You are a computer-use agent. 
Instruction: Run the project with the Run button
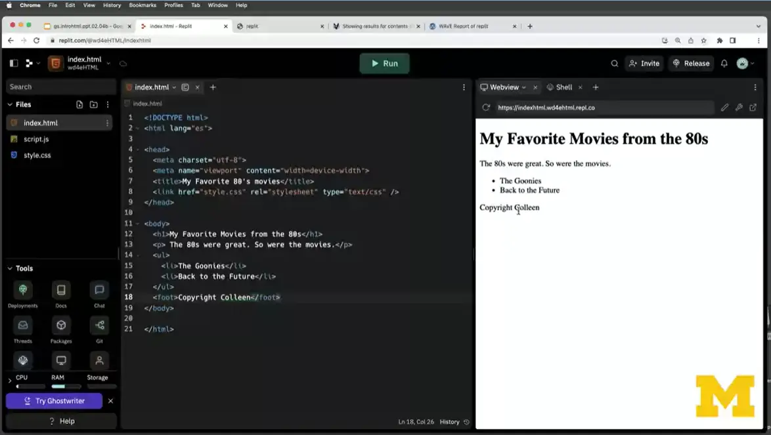click(x=384, y=63)
